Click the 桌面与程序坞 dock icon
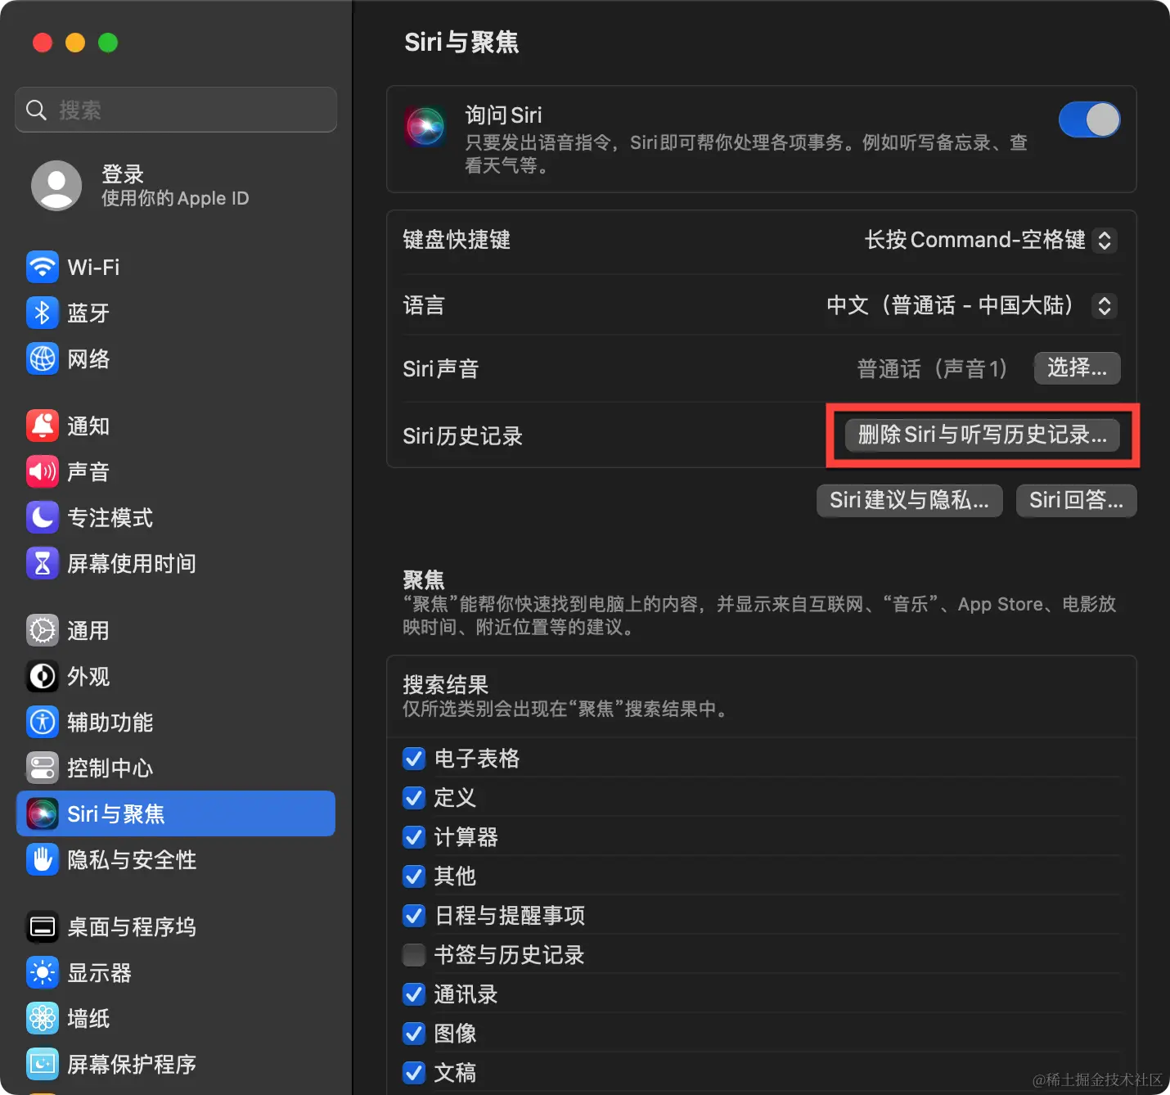This screenshot has height=1095, width=1170. click(43, 926)
